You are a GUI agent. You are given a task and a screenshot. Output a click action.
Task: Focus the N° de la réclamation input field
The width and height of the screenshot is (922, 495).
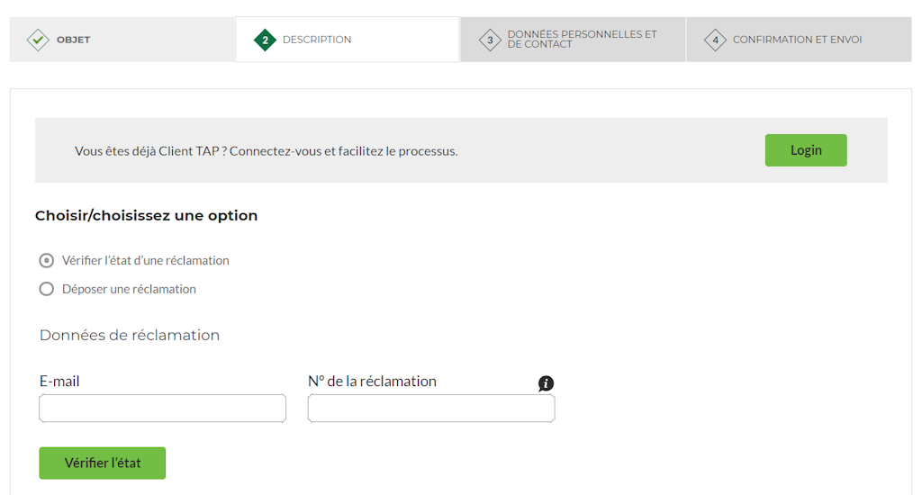click(431, 408)
